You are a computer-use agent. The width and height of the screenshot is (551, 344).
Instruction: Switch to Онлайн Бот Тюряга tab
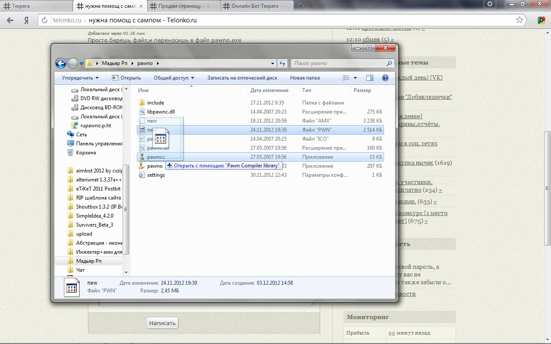click(257, 6)
